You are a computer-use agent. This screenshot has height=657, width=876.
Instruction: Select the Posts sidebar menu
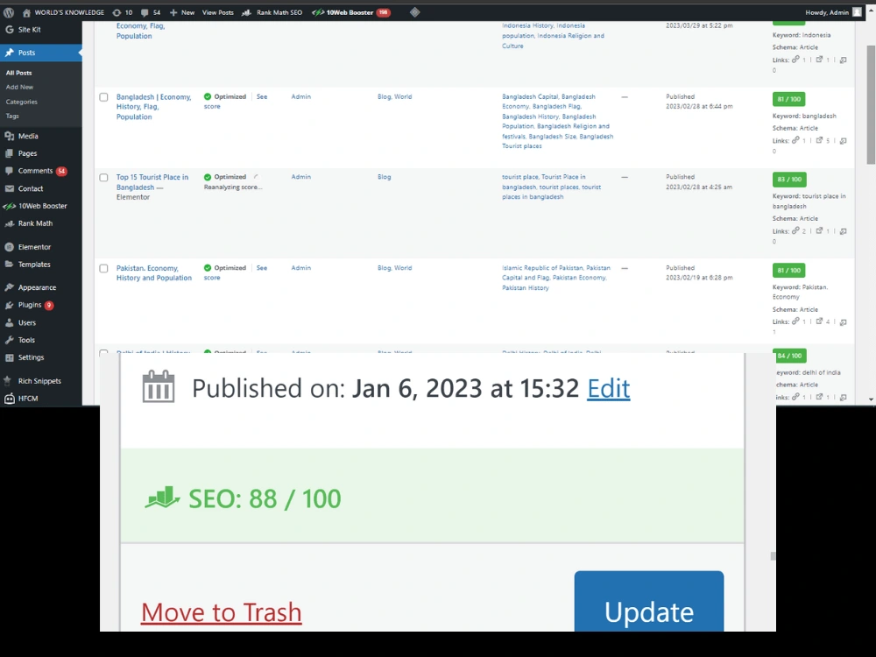(41, 53)
